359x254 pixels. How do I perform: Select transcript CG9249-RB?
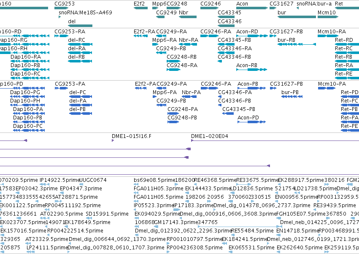pyautogui.click(x=171, y=49)
